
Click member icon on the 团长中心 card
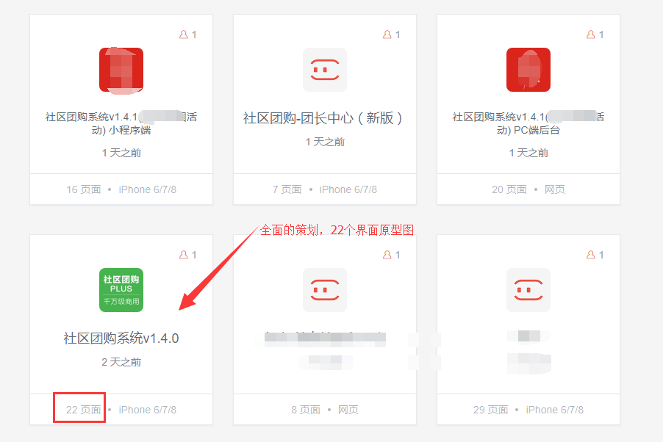click(x=387, y=35)
